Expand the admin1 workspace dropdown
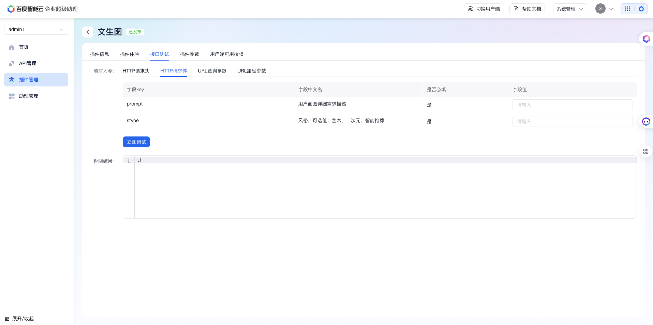The height and width of the screenshot is (325, 653). point(36,29)
